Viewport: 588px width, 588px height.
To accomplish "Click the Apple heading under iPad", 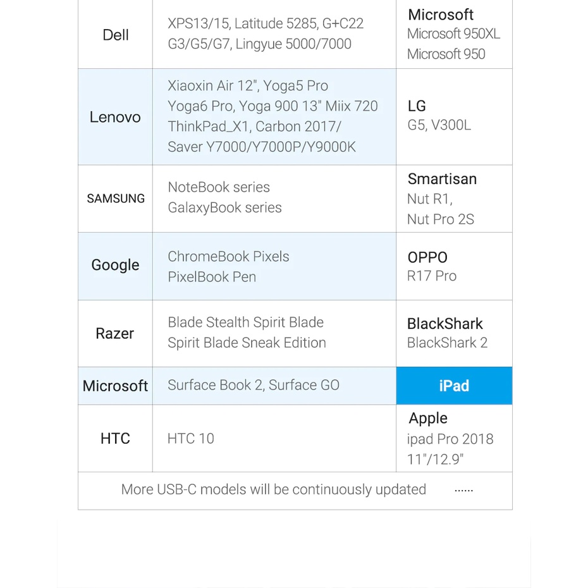I will (x=428, y=418).
